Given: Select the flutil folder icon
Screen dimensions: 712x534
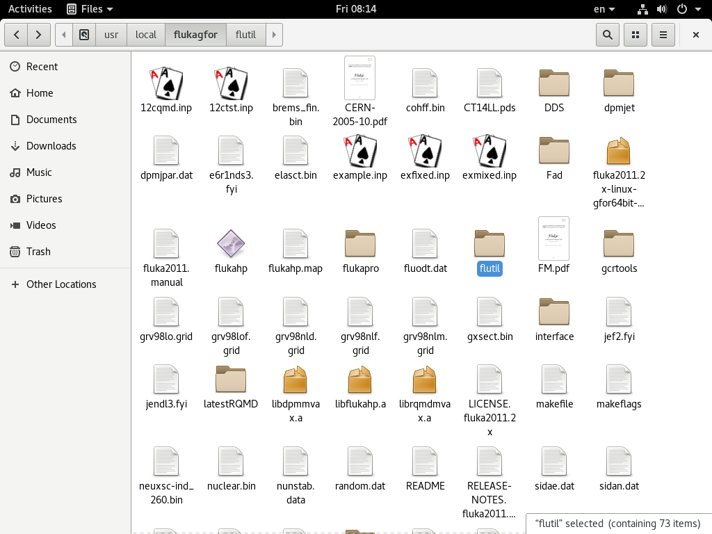Looking at the screenshot, I should (489, 243).
